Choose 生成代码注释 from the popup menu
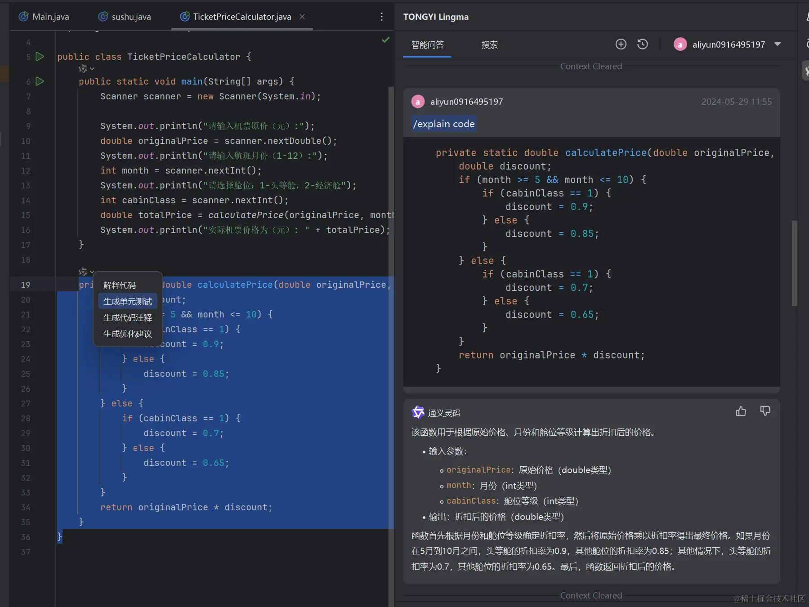Image resolution: width=809 pixels, height=607 pixels. coord(127,318)
